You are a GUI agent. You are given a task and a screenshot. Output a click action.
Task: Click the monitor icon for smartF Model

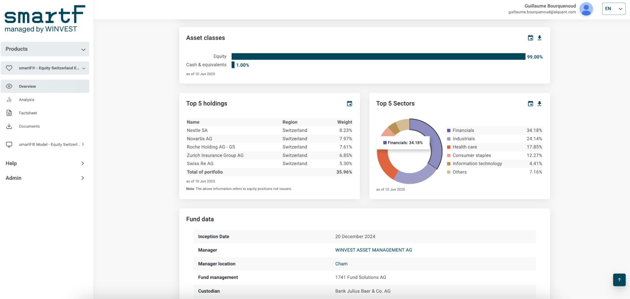[x=9, y=144]
